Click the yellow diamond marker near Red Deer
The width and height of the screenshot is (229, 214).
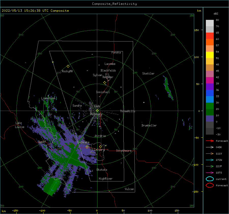click(105, 83)
